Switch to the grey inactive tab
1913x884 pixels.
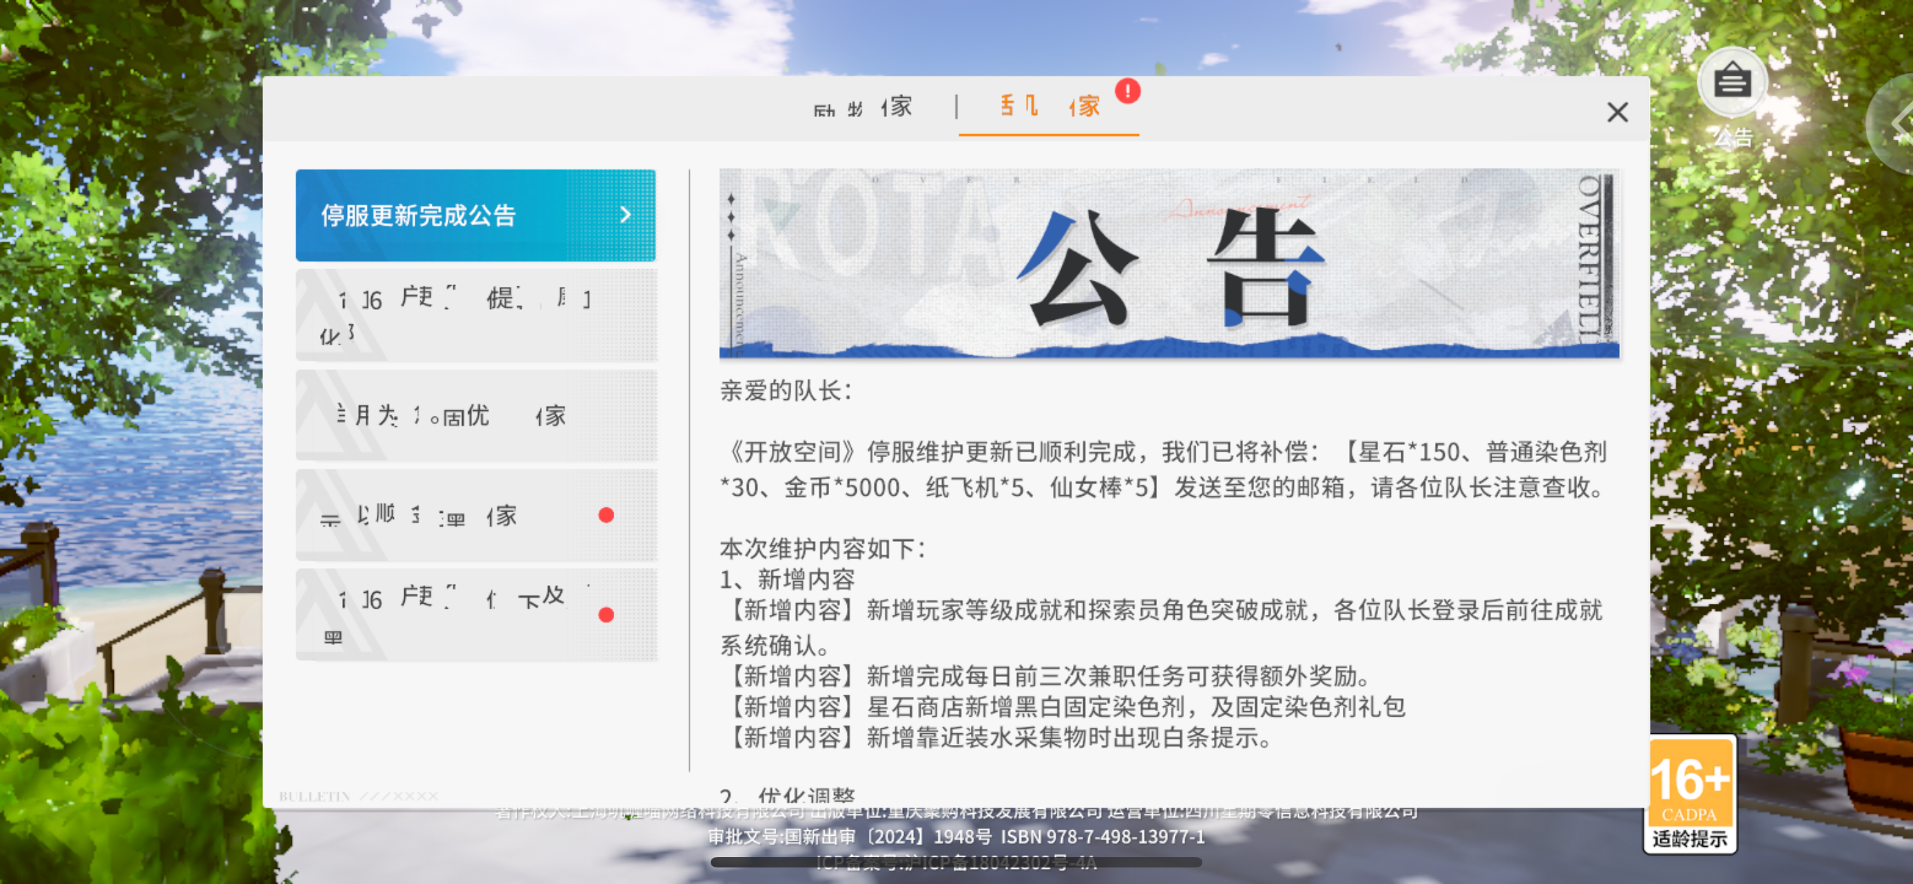pos(861,107)
